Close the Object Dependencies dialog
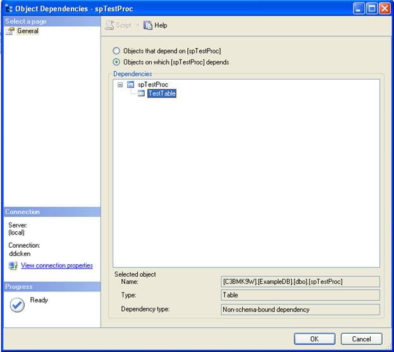394x352 pixels. coord(385,9)
